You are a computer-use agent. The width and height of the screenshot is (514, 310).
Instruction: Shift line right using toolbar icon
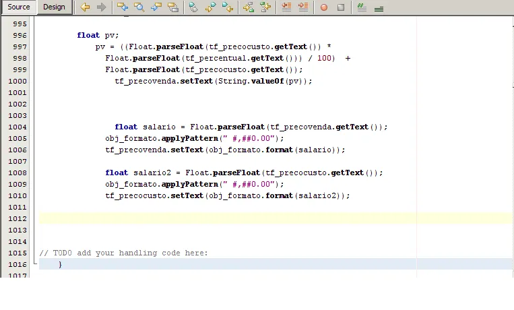tap(302, 7)
